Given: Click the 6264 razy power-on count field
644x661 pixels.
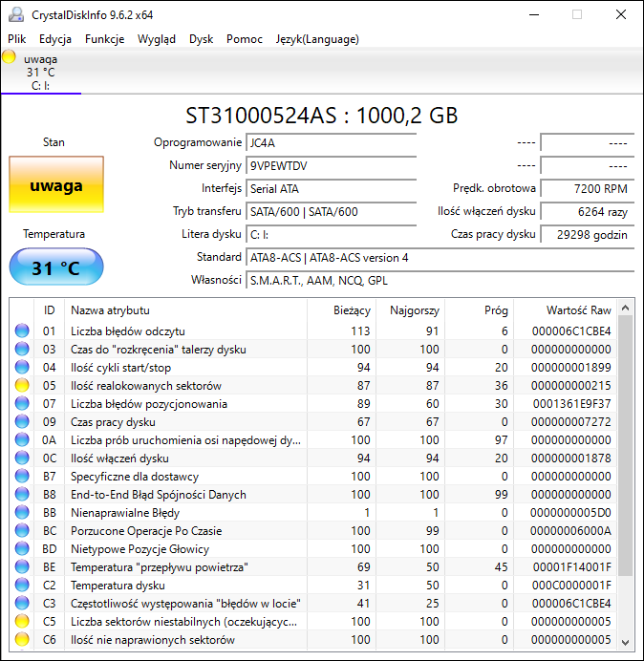Looking at the screenshot, I should tap(587, 211).
